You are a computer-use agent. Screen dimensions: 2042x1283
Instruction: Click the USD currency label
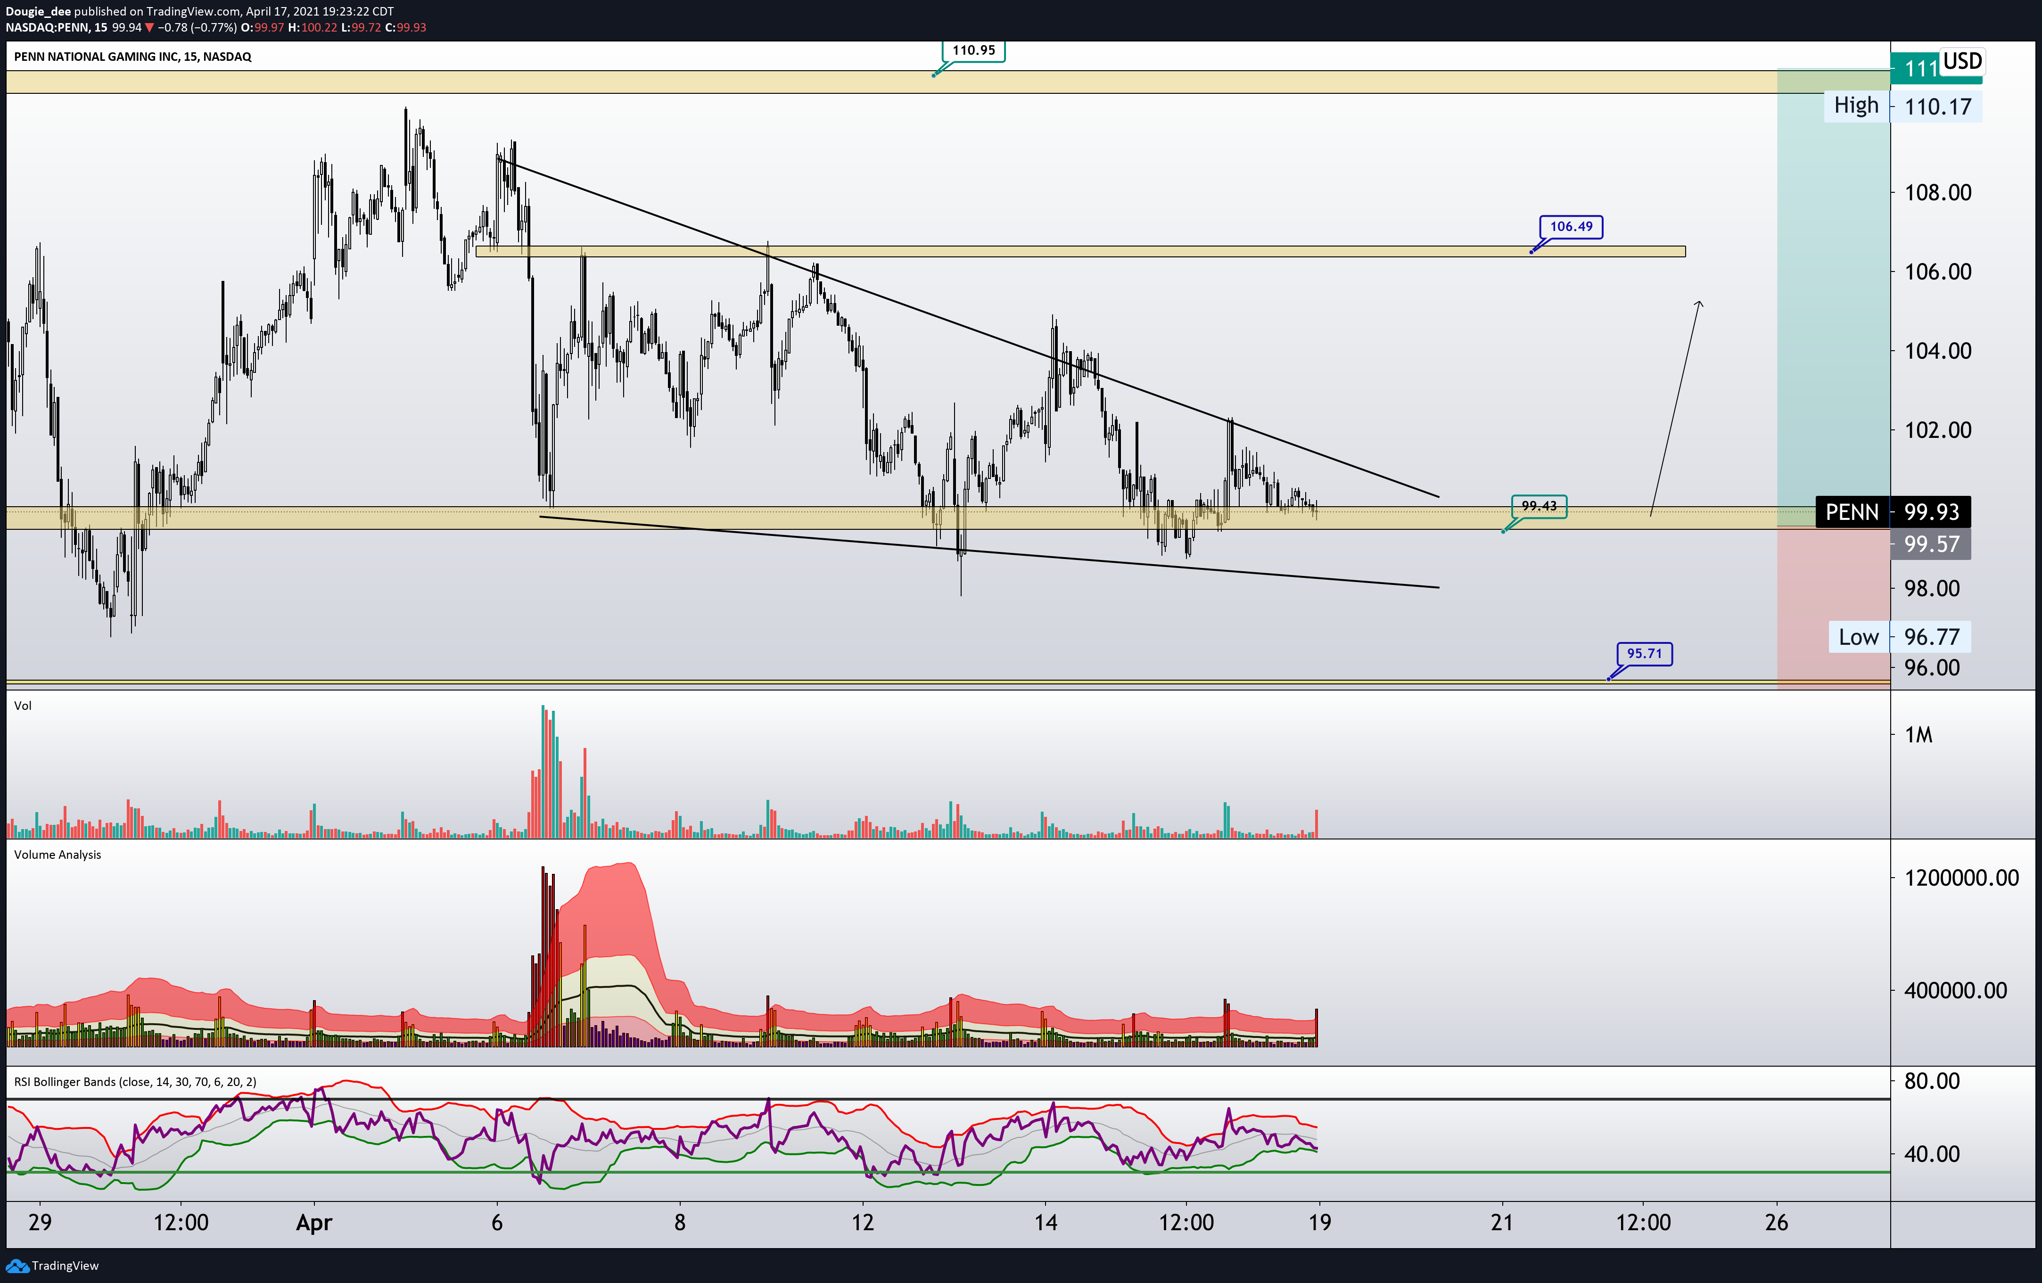[x=1962, y=61]
